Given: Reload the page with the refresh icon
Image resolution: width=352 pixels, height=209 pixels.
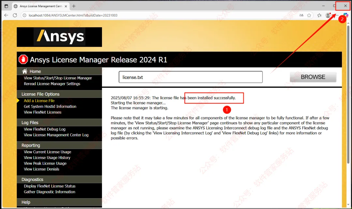Looking at the screenshot, I should click(x=15, y=15).
